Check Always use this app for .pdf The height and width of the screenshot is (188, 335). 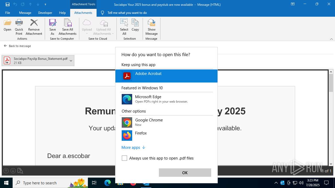[x=124, y=158]
